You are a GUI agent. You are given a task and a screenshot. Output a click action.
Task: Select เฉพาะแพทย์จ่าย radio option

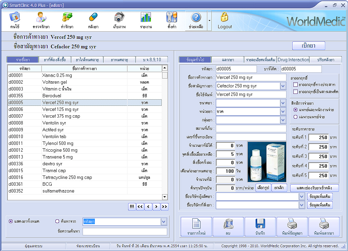[x=295, y=117]
